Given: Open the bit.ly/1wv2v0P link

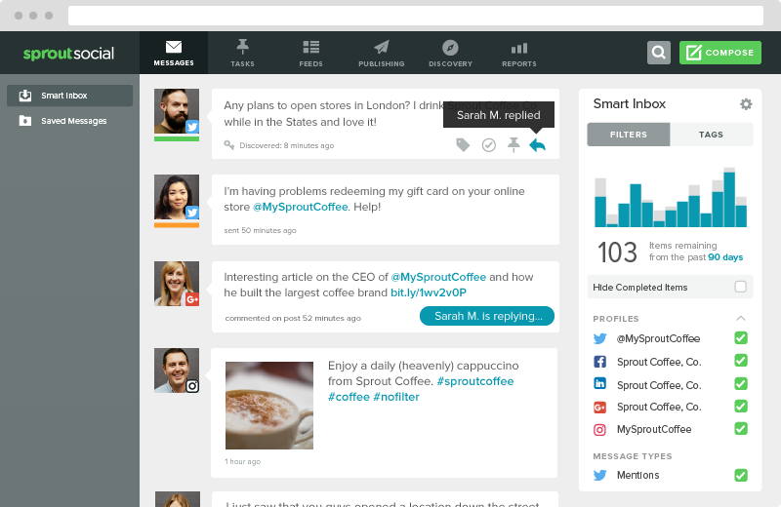Looking at the screenshot, I should [x=429, y=292].
